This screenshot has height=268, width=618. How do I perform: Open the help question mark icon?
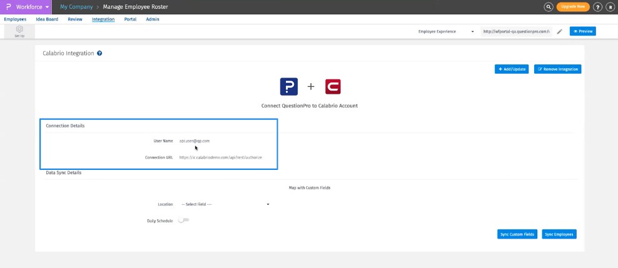coord(598,7)
